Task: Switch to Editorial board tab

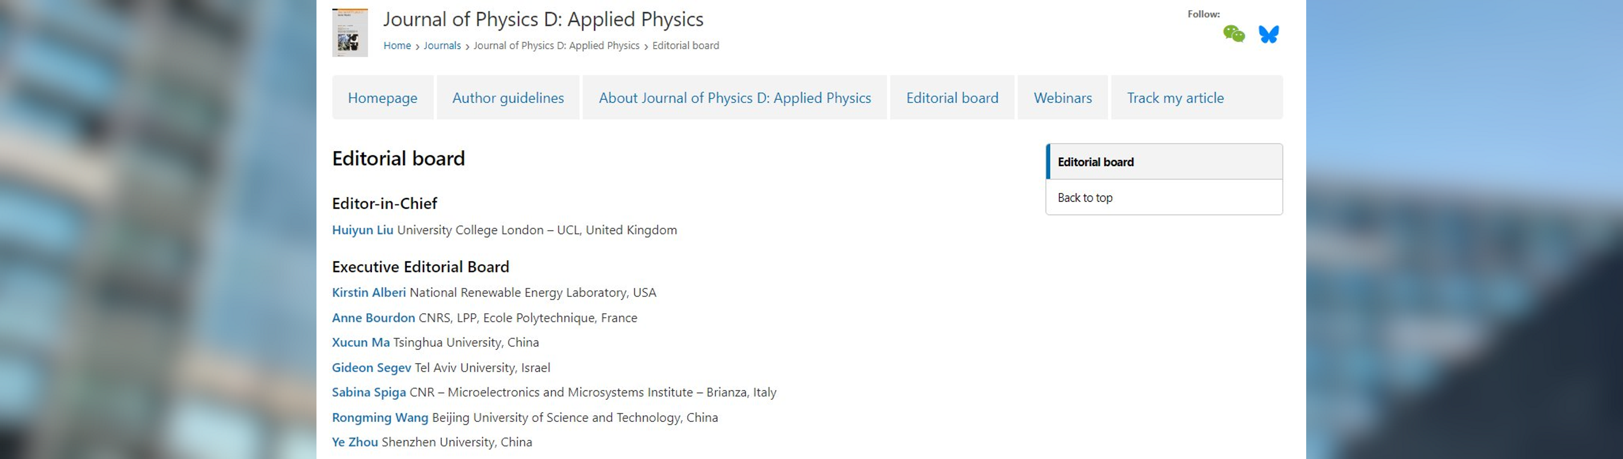Action: point(952,98)
